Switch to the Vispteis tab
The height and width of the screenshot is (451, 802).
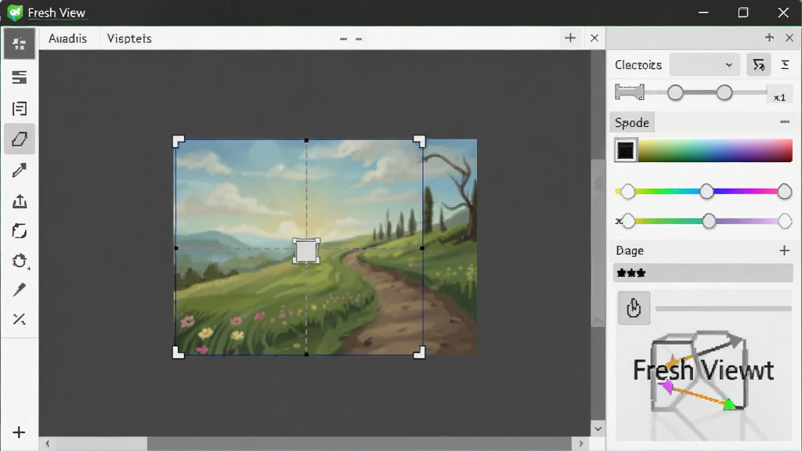tap(129, 38)
